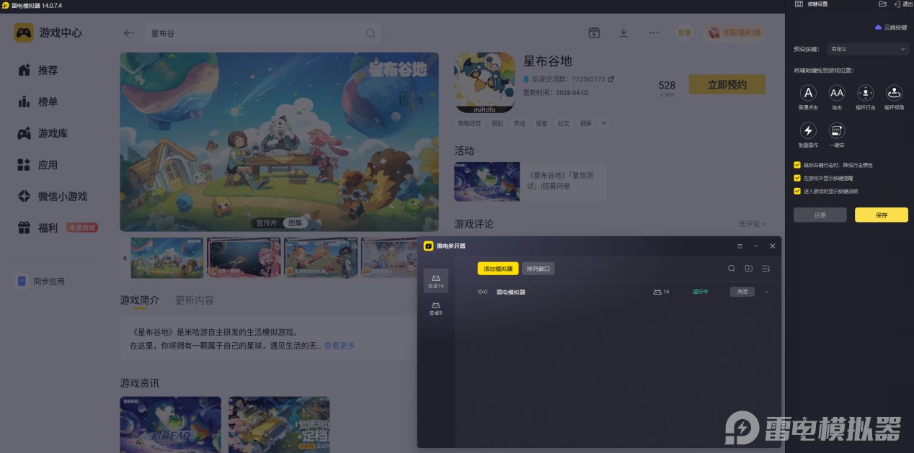Click copy icon next to 772562172
Screen dimensions: 914x453
click(611, 79)
